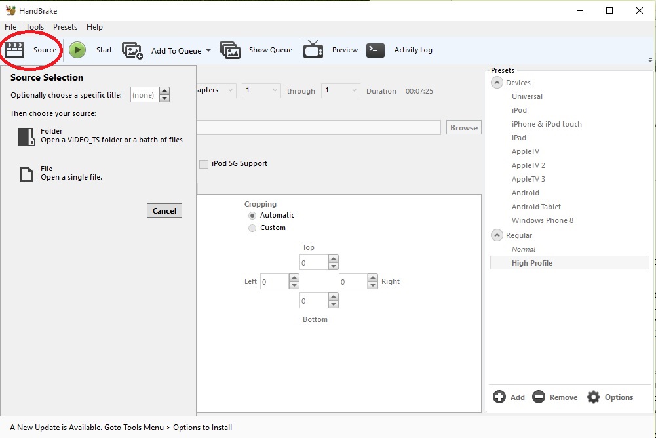The width and height of the screenshot is (656, 438).
Task: Increase the specific title stepper
Action: click(164, 91)
